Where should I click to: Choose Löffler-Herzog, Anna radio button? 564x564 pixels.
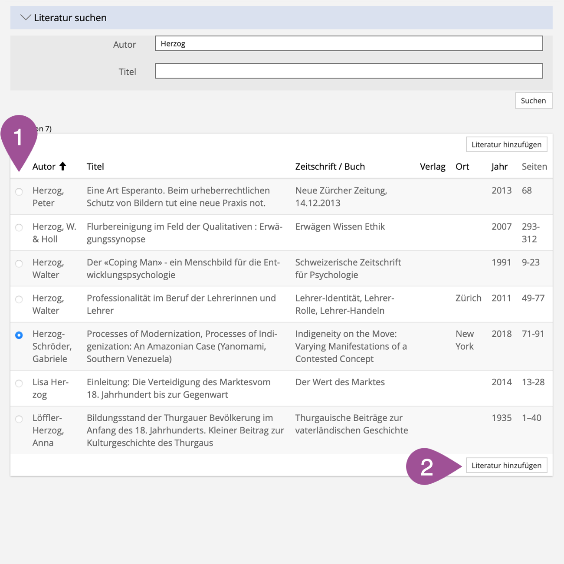[x=19, y=419]
